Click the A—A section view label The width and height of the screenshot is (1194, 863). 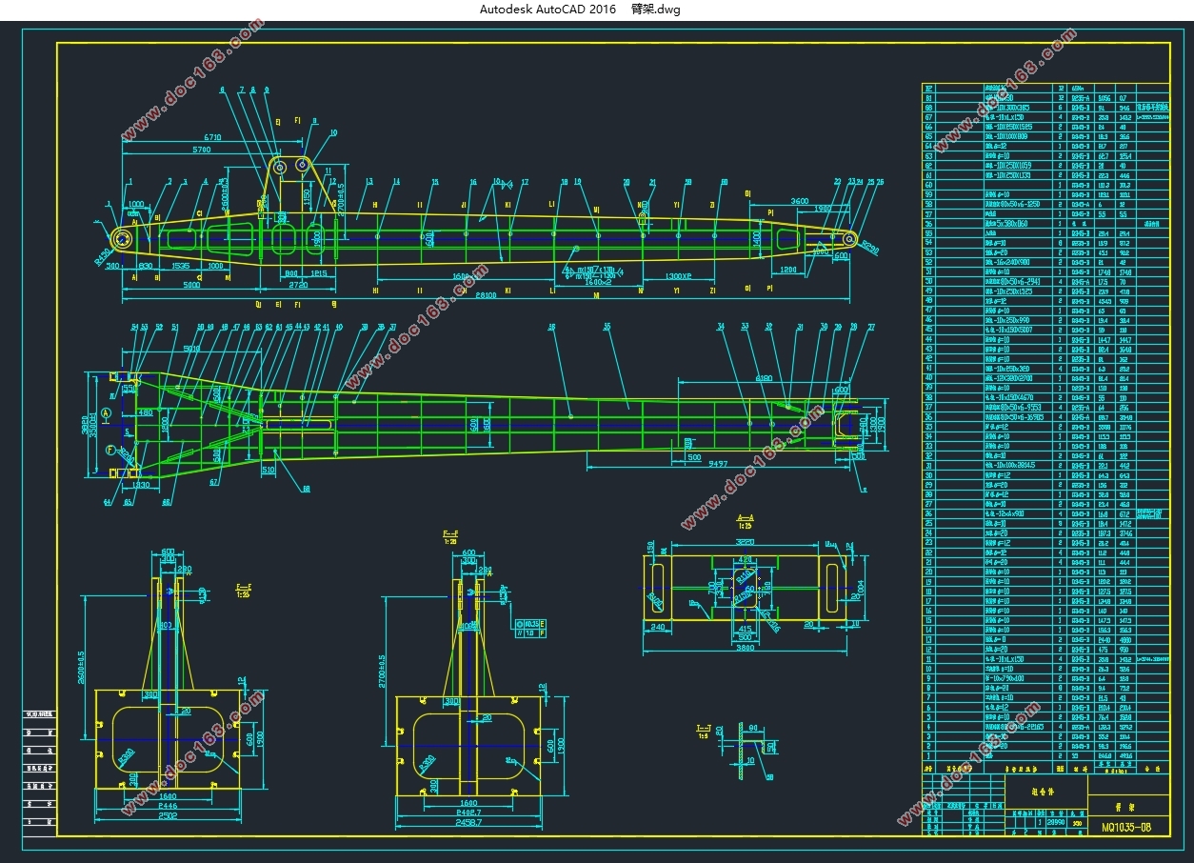click(x=746, y=517)
